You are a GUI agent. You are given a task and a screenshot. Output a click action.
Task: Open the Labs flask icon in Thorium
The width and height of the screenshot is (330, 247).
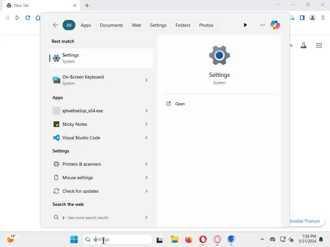tap(304, 45)
